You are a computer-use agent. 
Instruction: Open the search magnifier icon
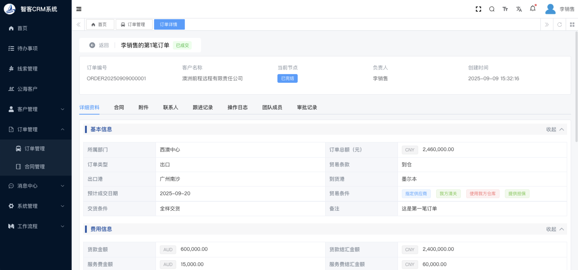pyautogui.click(x=492, y=9)
